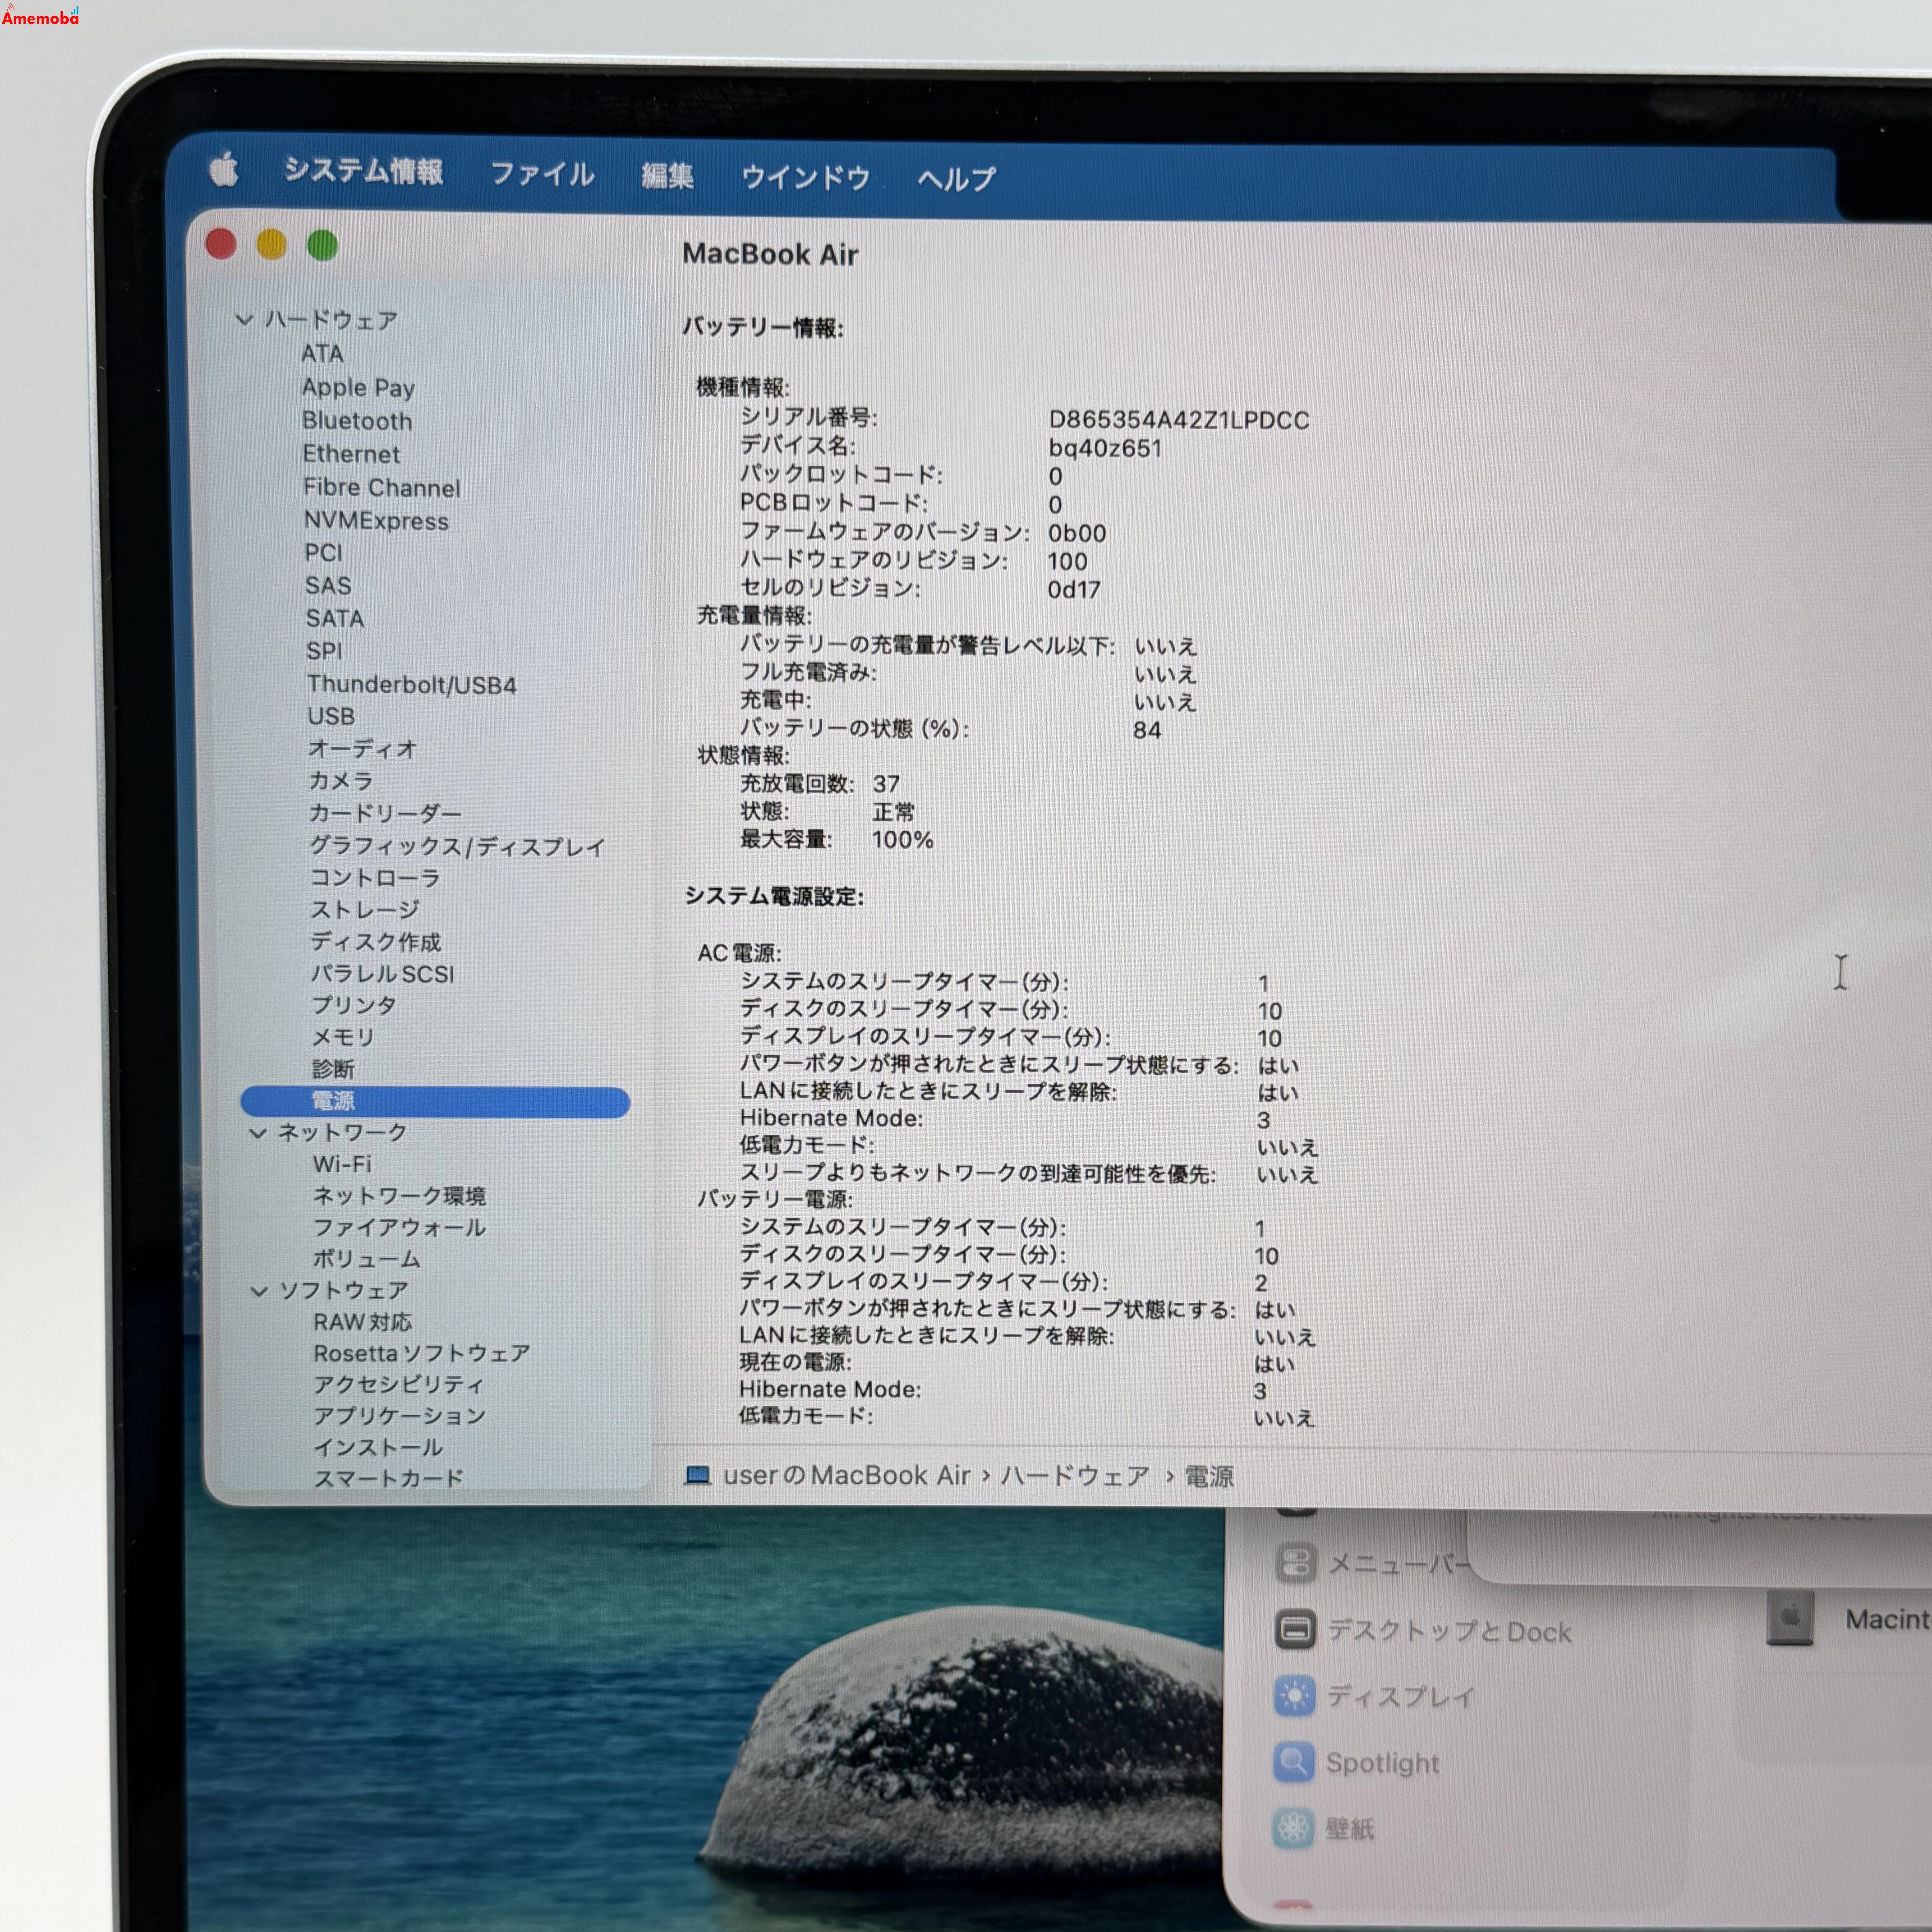Click the cycle count value 37
Viewport: 1932px width, 1932px height.
886,784
